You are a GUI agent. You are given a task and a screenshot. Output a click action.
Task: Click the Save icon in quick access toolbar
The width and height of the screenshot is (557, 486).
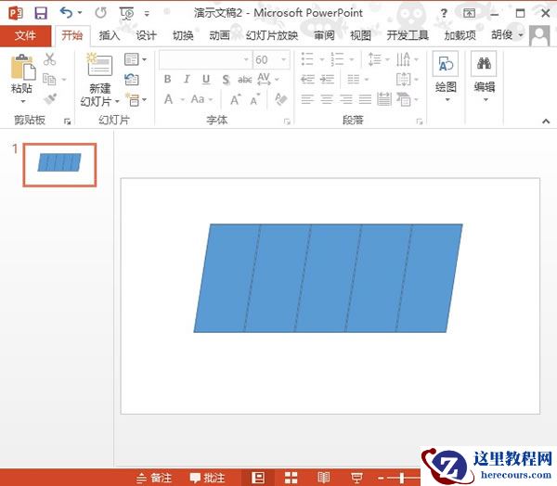(x=41, y=14)
